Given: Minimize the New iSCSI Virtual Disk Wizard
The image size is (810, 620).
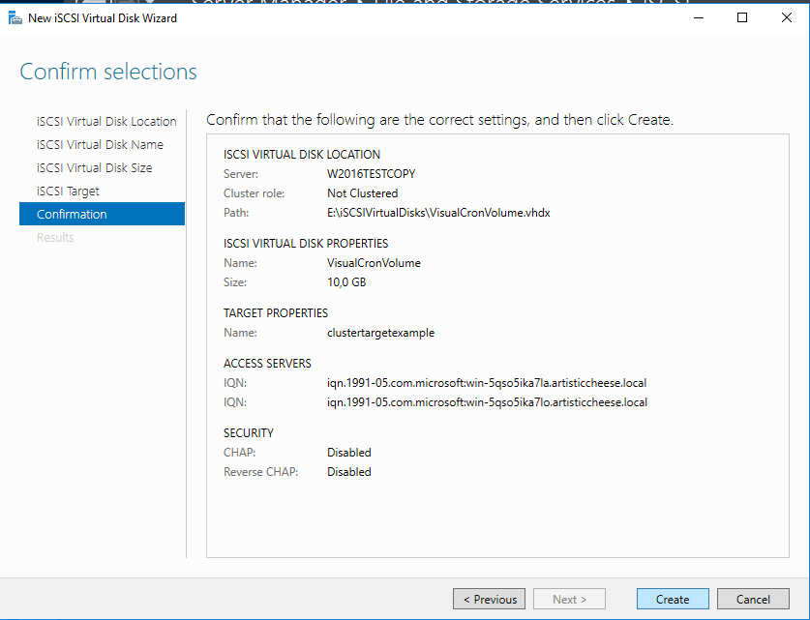Looking at the screenshot, I should point(697,17).
